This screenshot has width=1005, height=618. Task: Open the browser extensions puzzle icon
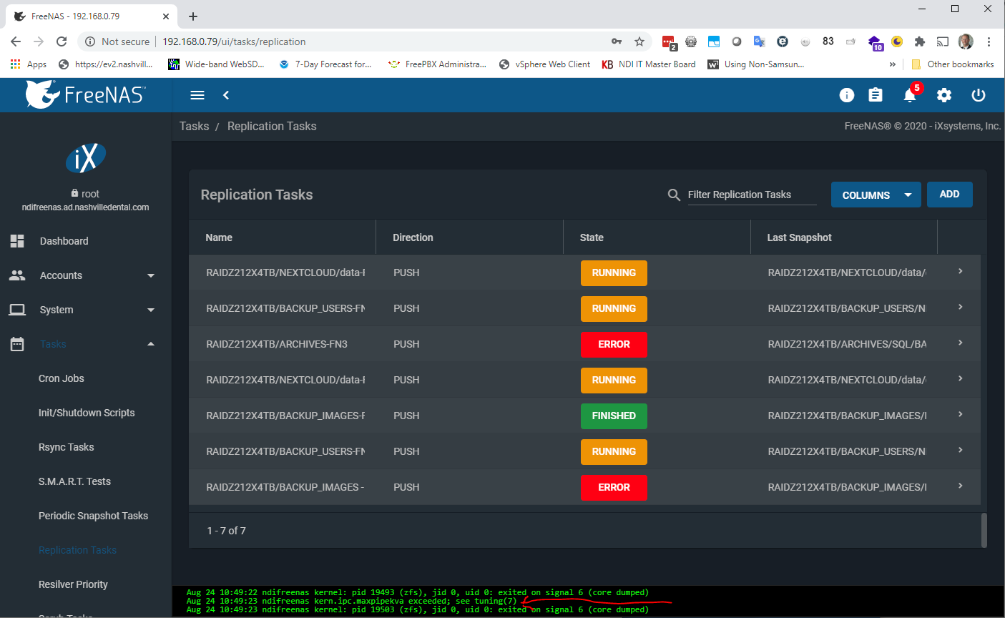(x=920, y=41)
